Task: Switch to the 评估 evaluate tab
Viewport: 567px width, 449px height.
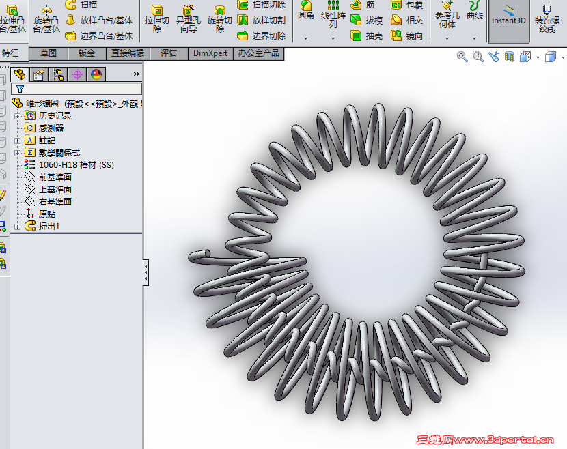Action: coord(169,53)
